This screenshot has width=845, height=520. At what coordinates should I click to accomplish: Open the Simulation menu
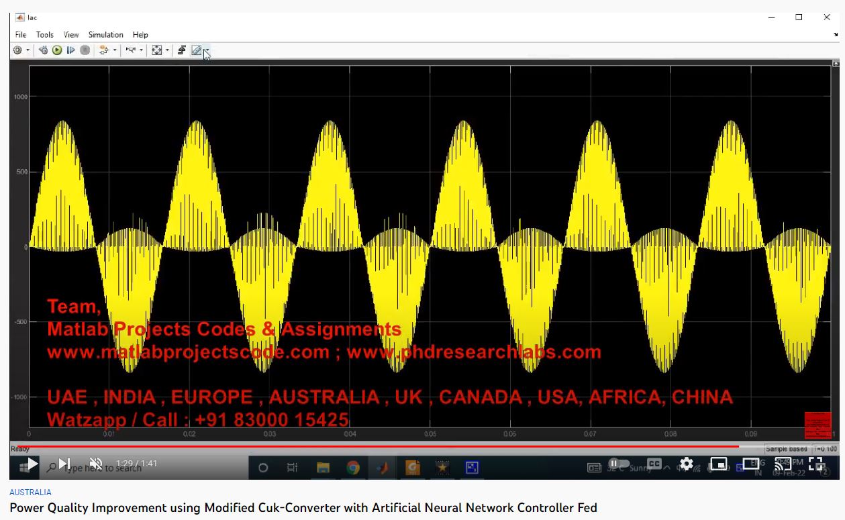point(106,35)
